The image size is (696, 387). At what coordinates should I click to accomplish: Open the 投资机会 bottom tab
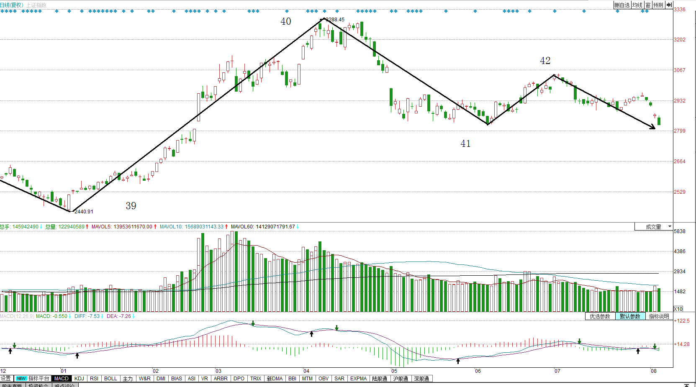(39, 385)
